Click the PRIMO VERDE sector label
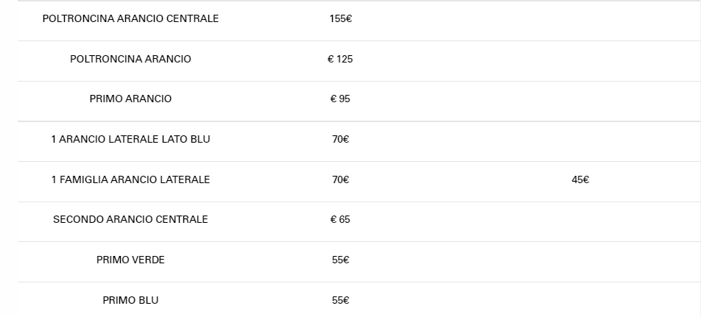701x317 pixels. 130,260
